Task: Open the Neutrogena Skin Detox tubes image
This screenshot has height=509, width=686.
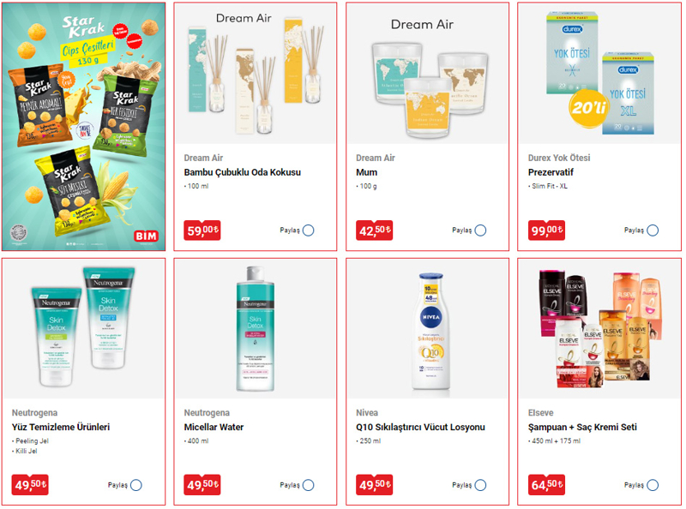Action: point(83,329)
